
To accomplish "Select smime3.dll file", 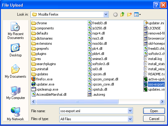I will click(97, 59).
